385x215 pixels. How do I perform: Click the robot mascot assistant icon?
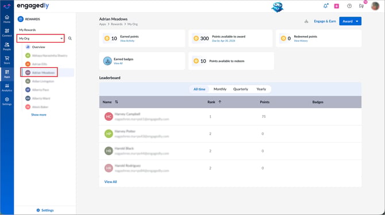(x=278, y=7)
